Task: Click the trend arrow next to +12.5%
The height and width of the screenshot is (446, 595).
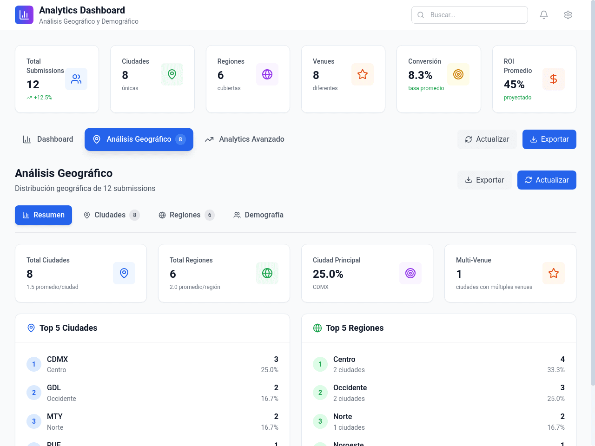Action: 29,98
